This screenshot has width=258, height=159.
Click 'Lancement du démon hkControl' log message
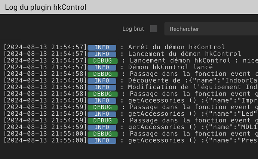[185, 54]
